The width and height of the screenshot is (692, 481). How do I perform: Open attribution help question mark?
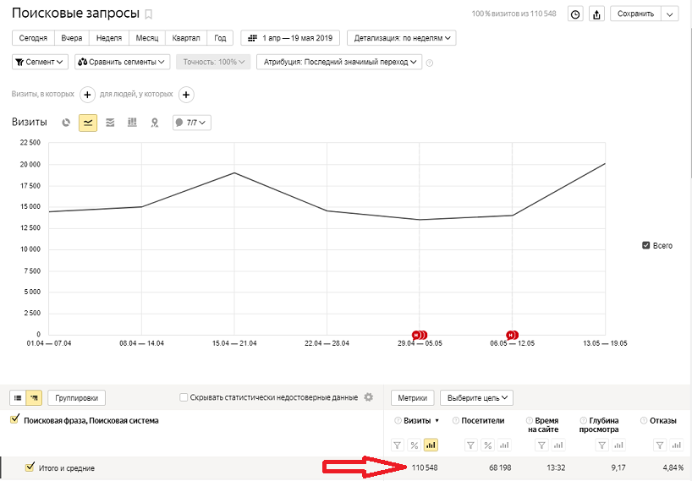tap(430, 63)
